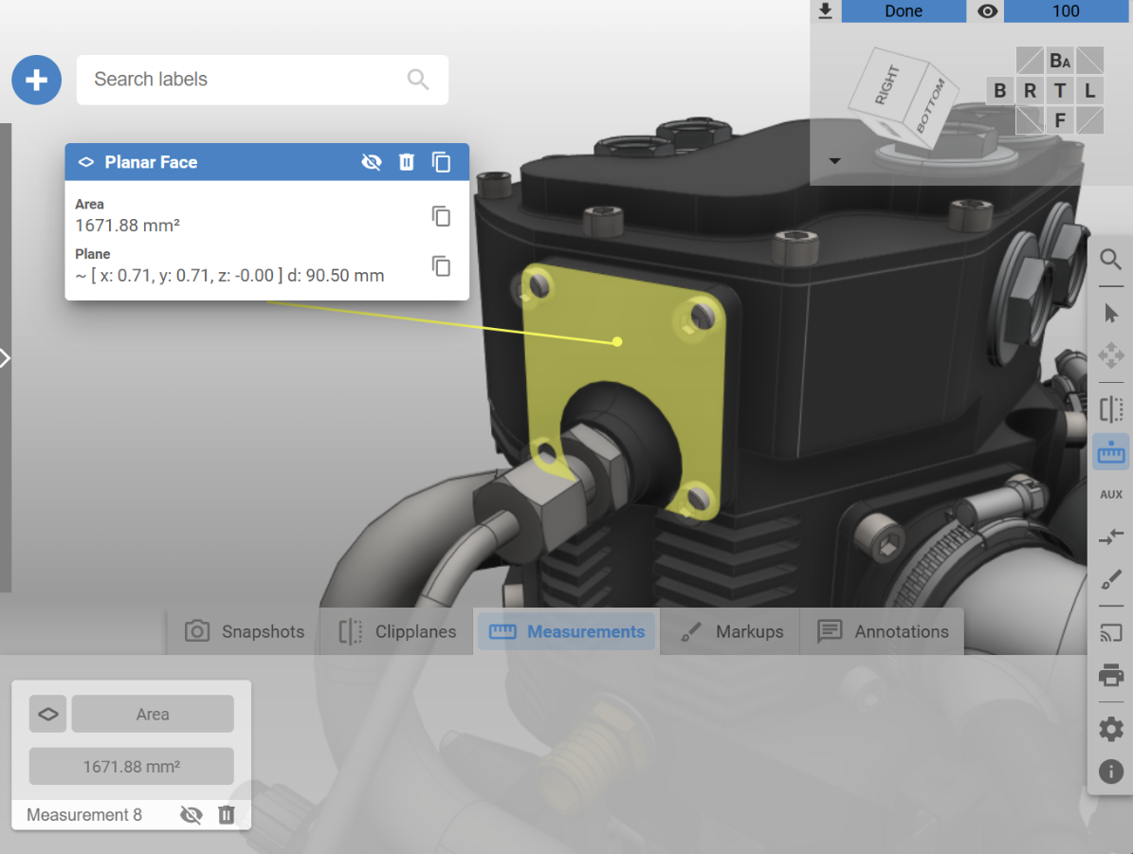Click the upper-left diagonal view cell
The width and height of the screenshot is (1133, 854).
(1030, 61)
